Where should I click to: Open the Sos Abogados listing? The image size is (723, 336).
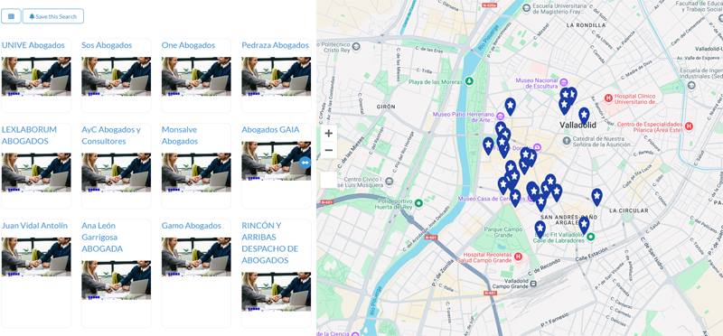click(x=107, y=45)
